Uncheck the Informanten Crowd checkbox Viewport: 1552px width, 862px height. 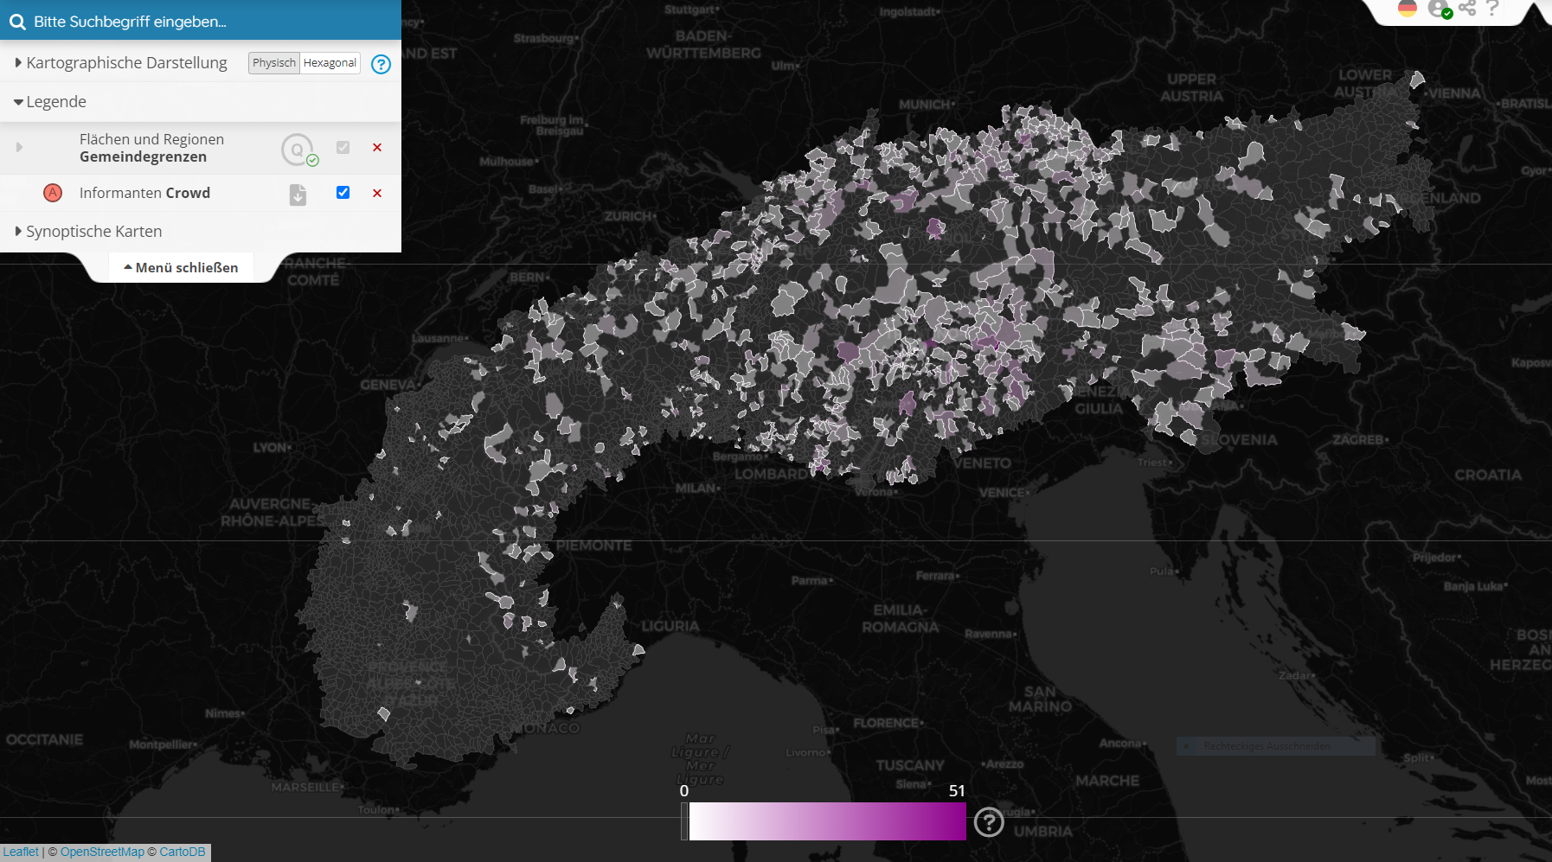coord(343,193)
